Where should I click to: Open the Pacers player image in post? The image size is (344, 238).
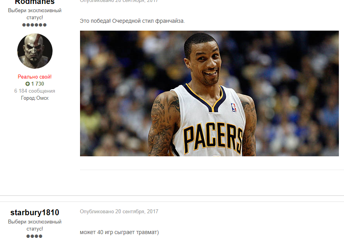point(209,93)
